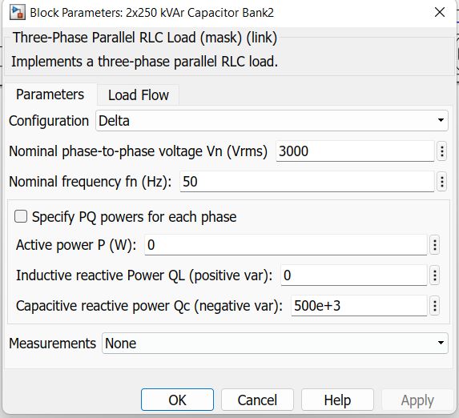
Task: Click the dialog title '2x250 kVAr Capacitor Bank2'
Action: [200, 13]
